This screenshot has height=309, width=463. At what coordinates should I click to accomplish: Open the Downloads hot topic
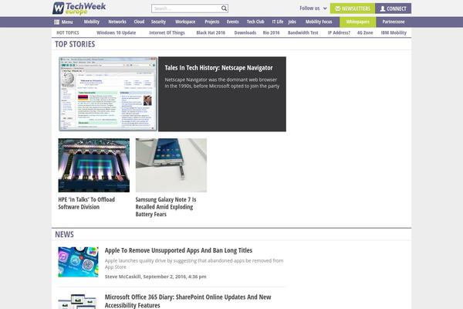[x=245, y=32]
